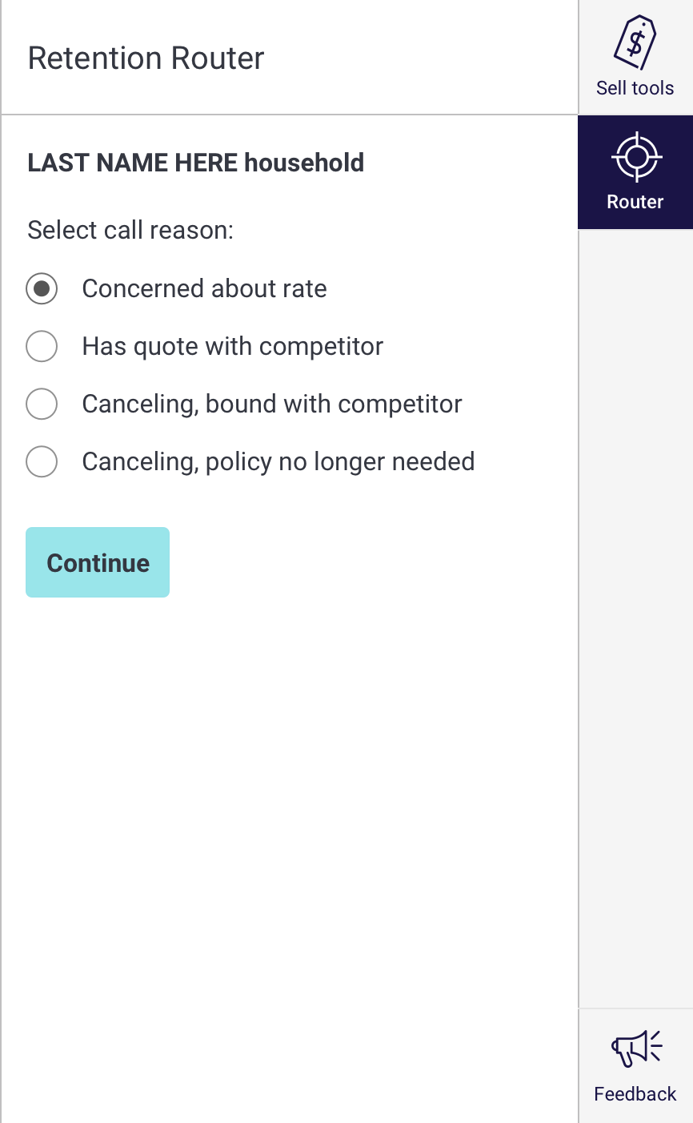693x1123 pixels.
Task: Choose the "Canceling, bound with competitor" radio button
Action: [x=42, y=404]
